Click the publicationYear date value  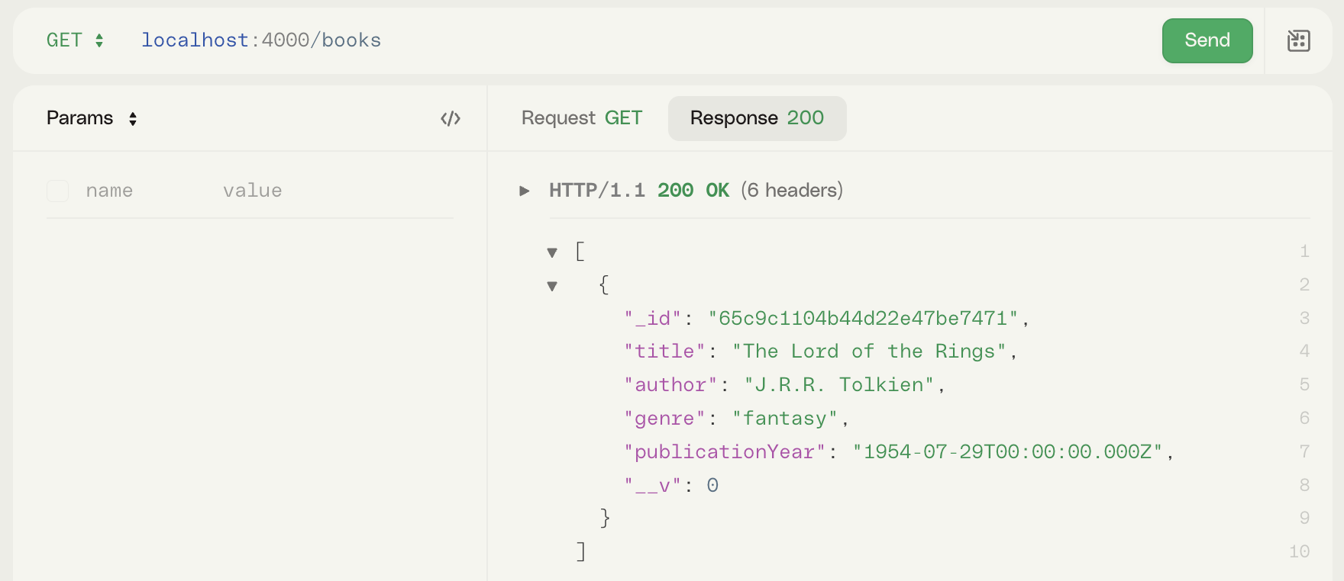pos(1007,452)
